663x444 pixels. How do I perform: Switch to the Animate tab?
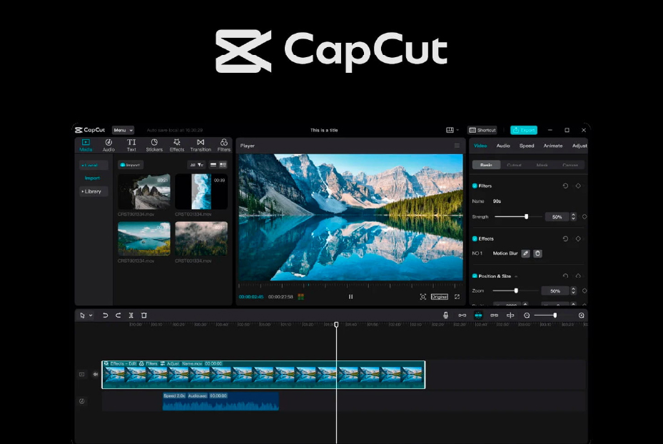pos(553,146)
